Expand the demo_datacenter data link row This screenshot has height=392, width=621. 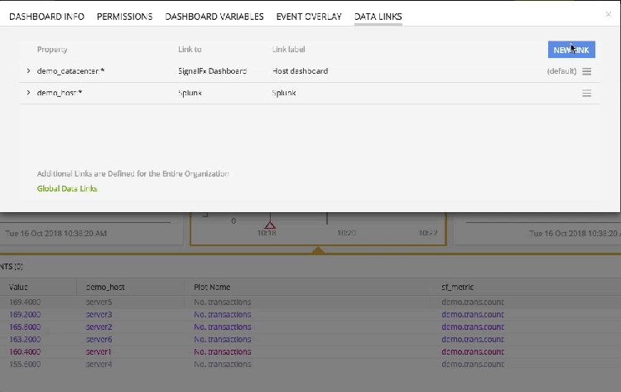(29, 71)
